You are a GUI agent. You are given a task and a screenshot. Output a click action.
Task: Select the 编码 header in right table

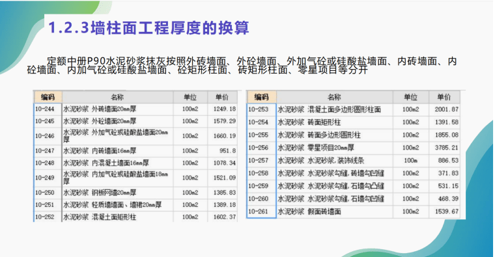(261, 97)
